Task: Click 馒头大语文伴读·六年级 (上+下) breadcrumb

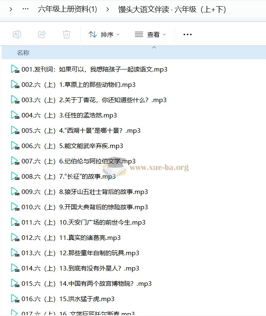Action: click(x=172, y=9)
